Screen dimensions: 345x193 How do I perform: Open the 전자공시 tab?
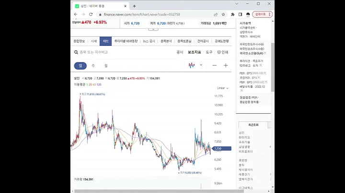coord(203,41)
